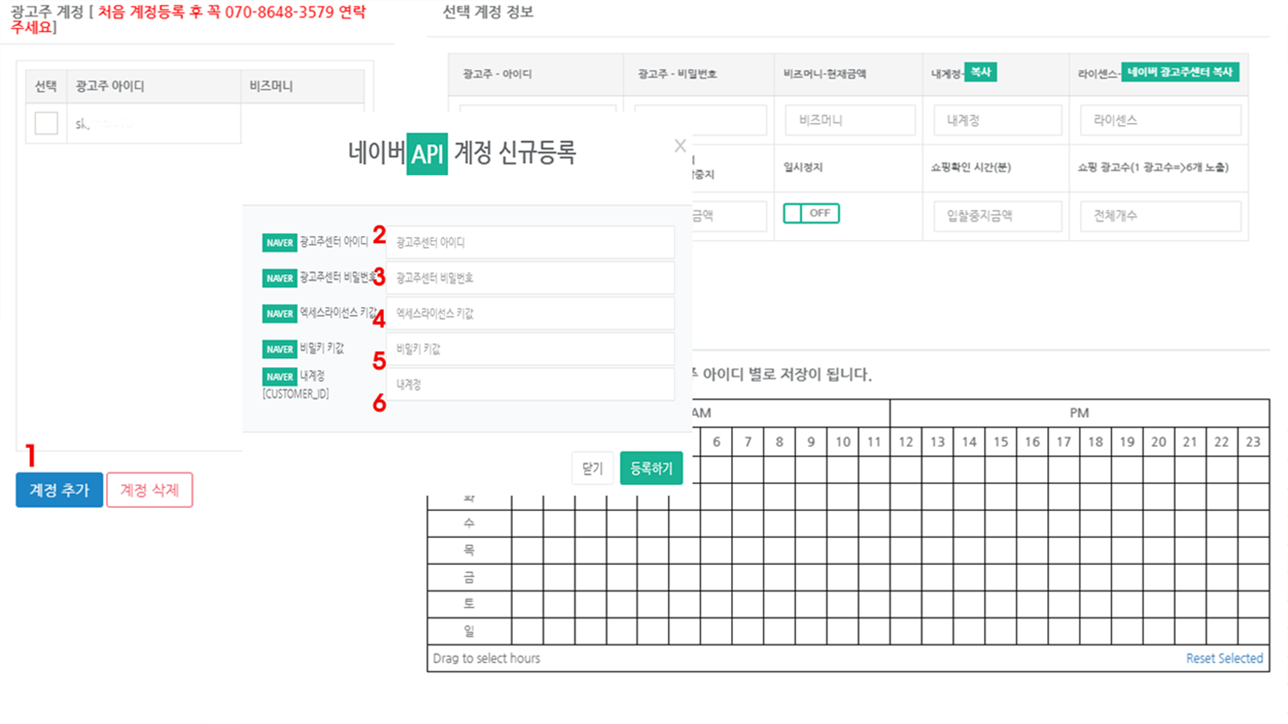Click the 광고주센터 아이디 input field
The height and width of the screenshot is (724, 1288).
click(530, 242)
